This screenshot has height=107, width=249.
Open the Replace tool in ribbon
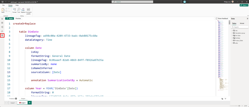(23, 10)
